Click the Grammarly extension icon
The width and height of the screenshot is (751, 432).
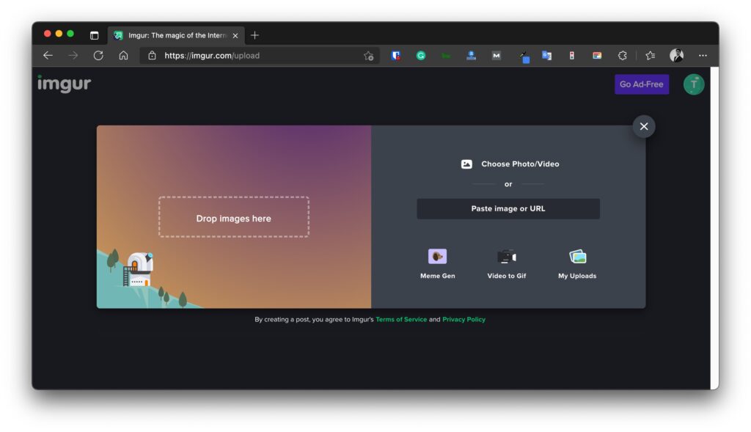[x=421, y=55]
